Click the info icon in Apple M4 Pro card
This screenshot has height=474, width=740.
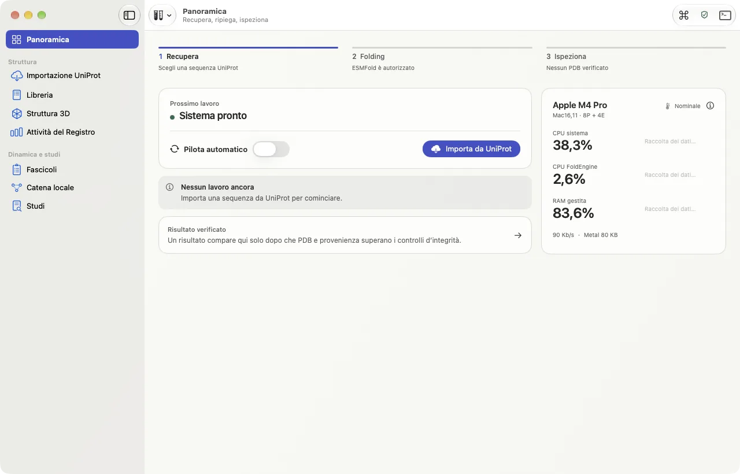[711, 106]
